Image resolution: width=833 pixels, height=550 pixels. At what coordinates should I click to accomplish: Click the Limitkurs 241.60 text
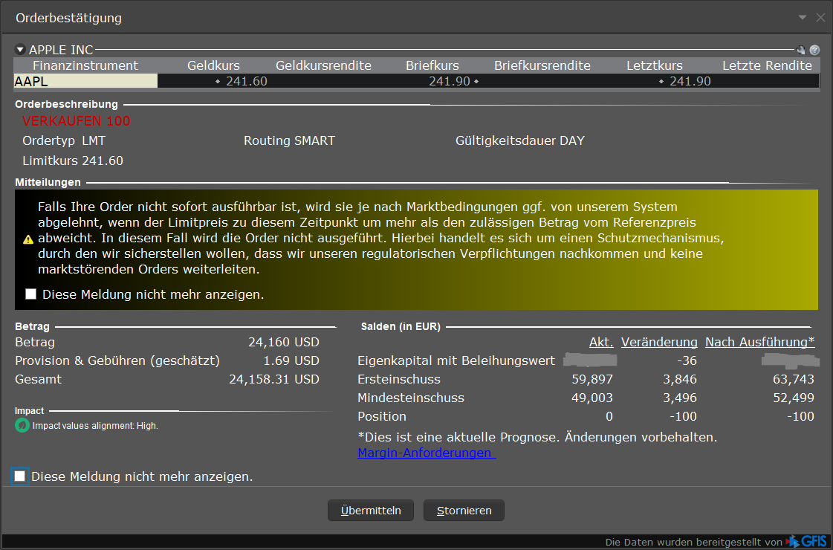click(x=73, y=161)
